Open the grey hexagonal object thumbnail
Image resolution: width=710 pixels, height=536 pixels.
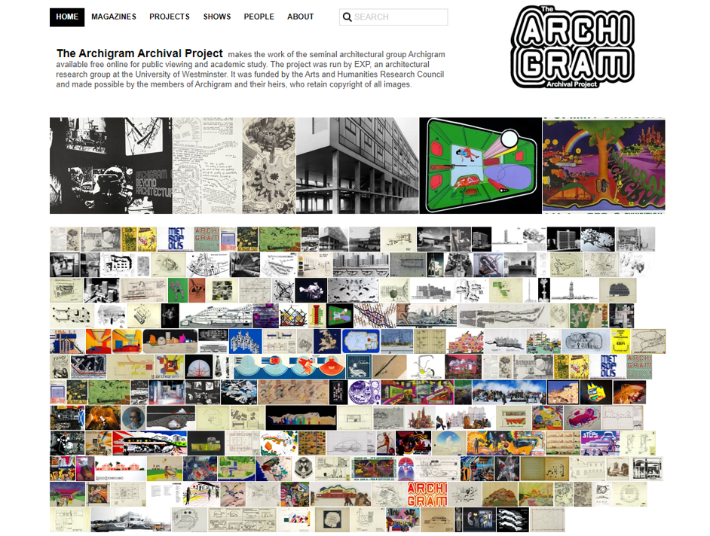click(304, 468)
